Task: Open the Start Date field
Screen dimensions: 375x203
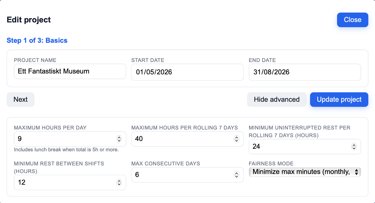Action: click(x=187, y=72)
